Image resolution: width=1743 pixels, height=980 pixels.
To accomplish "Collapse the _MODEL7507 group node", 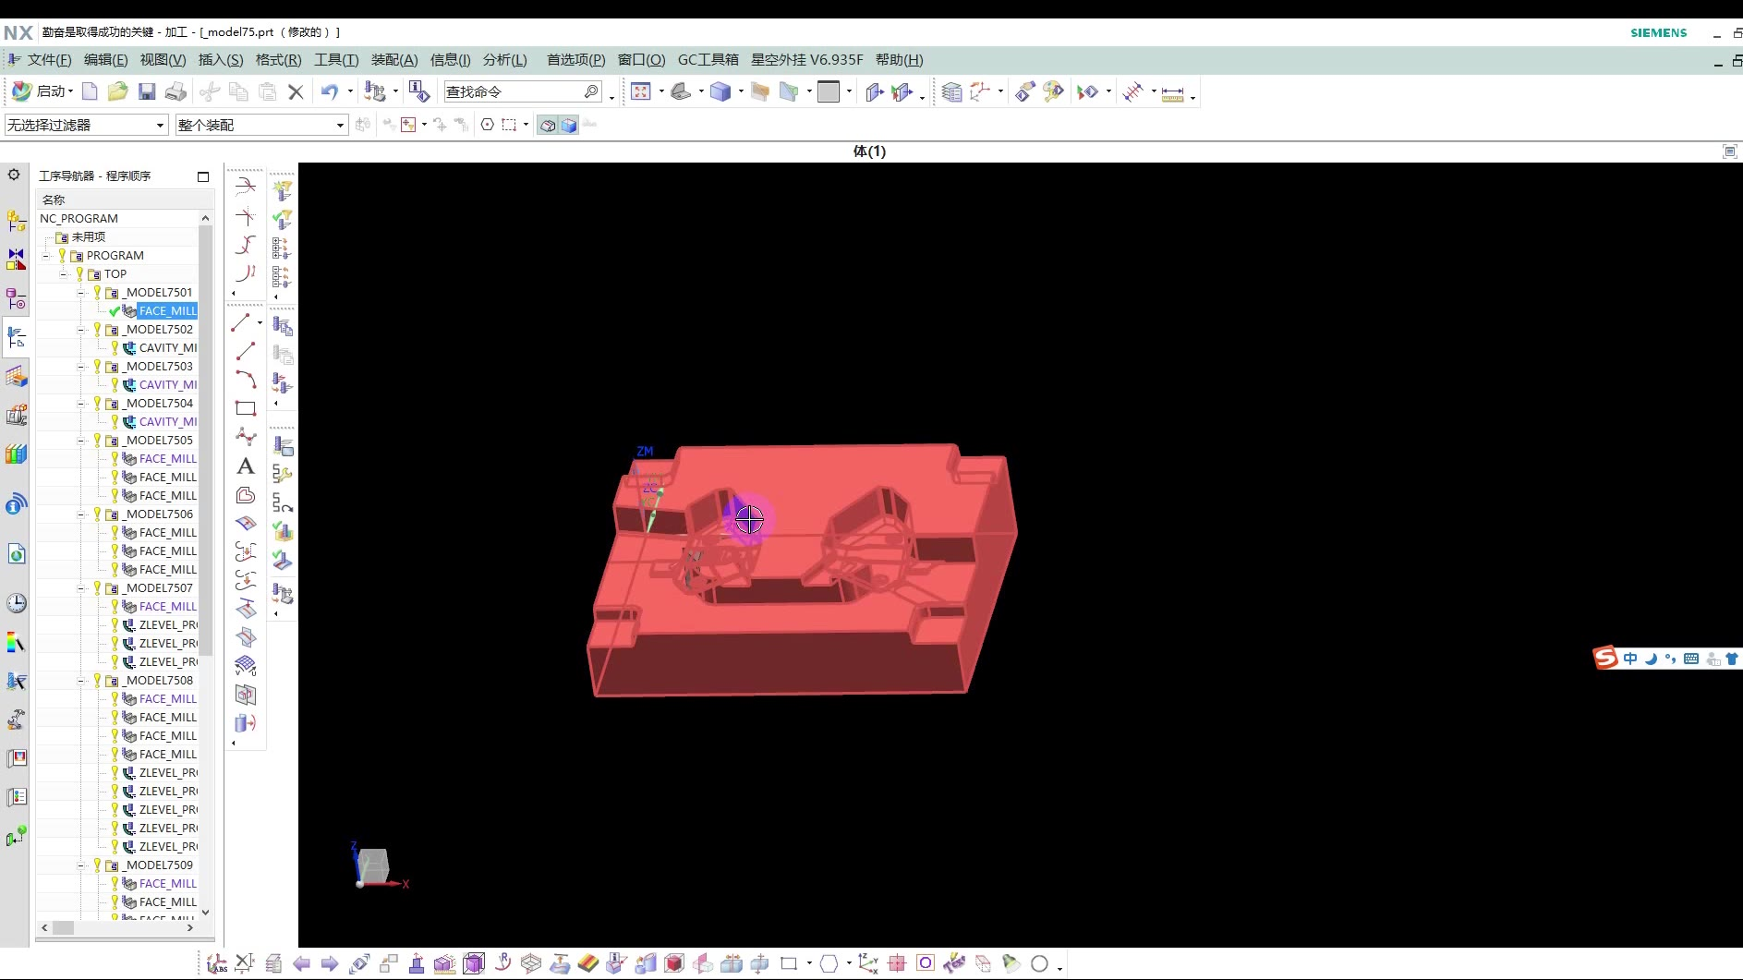I will (81, 588).
